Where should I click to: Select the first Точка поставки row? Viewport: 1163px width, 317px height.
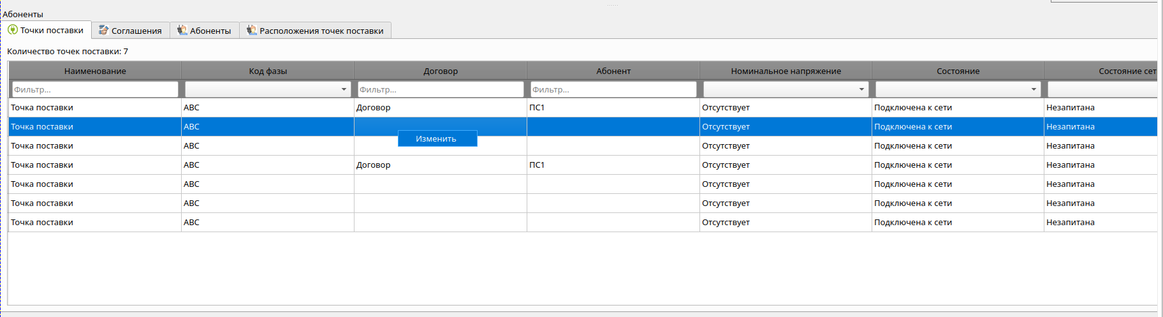click(x=42, y=108)
